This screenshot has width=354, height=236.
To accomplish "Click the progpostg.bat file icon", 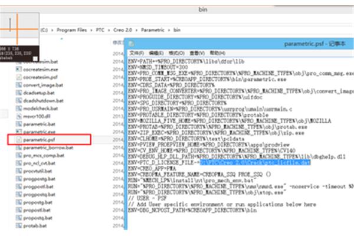I will click(x=19, y=179).
